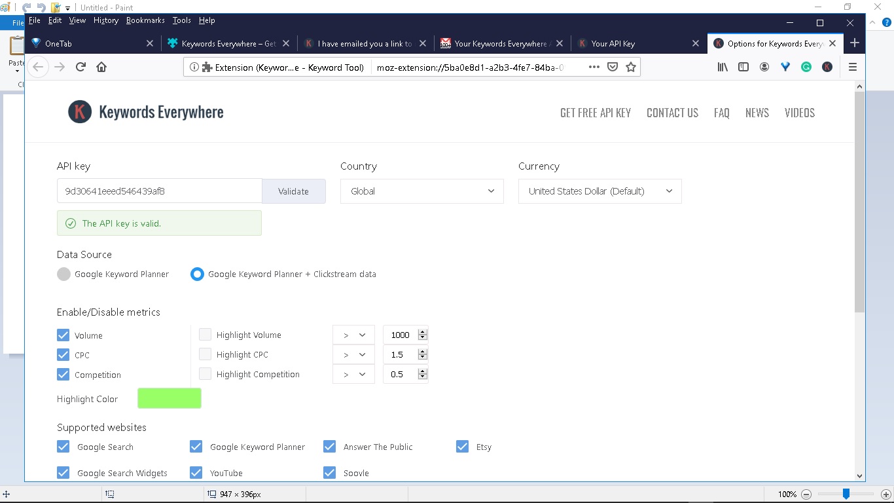Viewport: 894px width, 503px height.
Task: Click the API key input field
Action: 159,191
